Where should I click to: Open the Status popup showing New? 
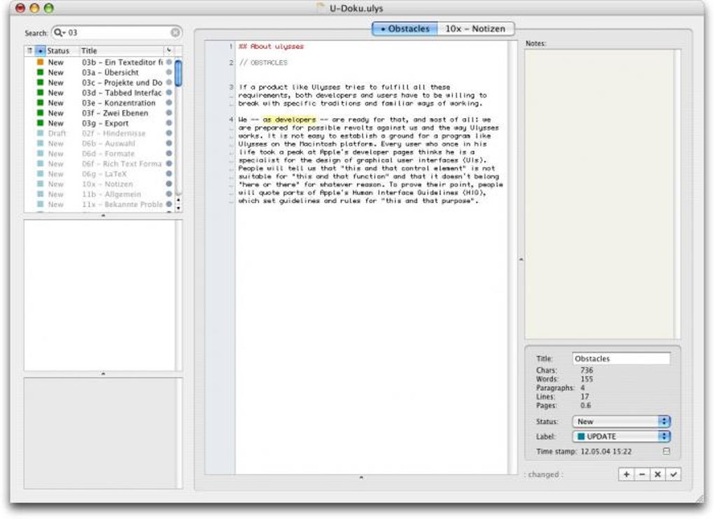pos(621,422)
